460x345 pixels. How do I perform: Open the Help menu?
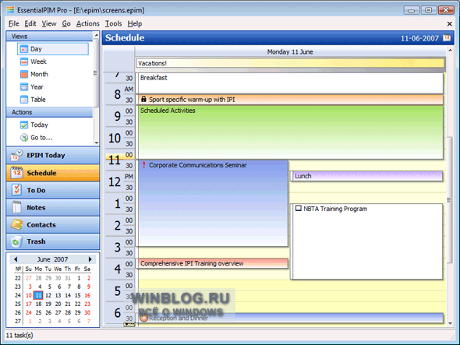(135, 23)
